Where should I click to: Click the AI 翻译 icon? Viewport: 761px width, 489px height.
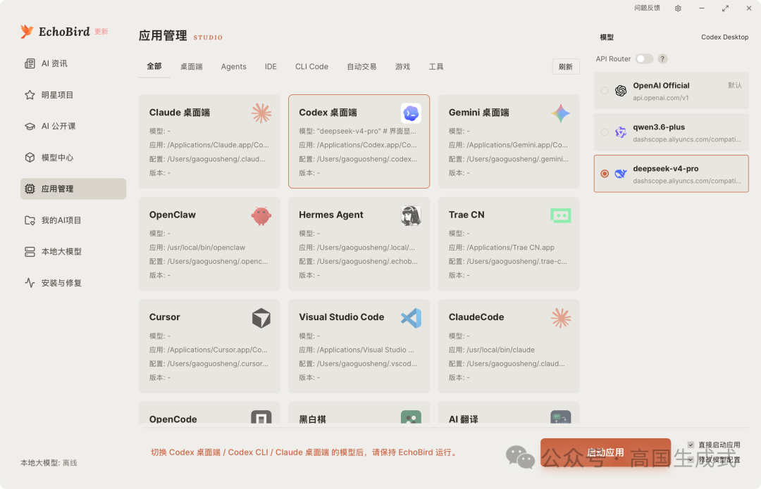click(561, 417)
